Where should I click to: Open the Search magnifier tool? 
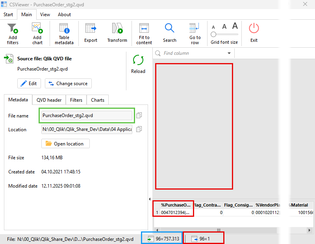pos(169,29)
